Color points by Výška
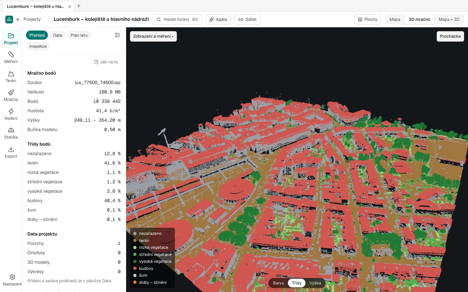This screenshot has height=292, width=468. coord(315,283)
